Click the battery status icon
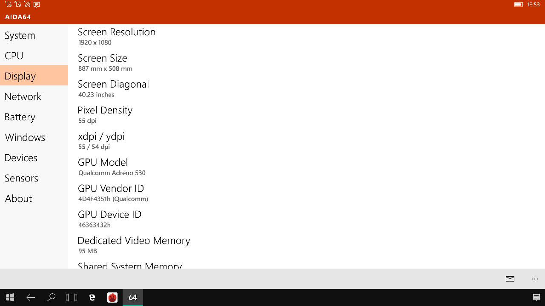The width and height of the screenshot is (545, 306). [519, 5]
